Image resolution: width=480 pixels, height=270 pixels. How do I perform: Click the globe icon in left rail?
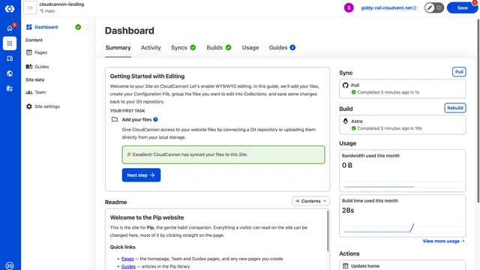point(10,73)
